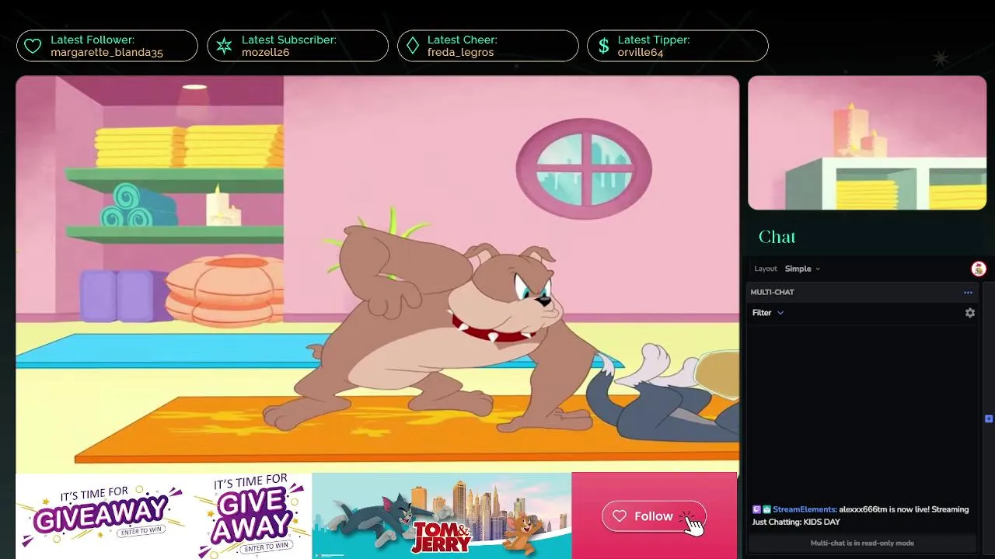Click the Tom & Jerry promo banner
The image size is (995, 559).
pos(442,516)
